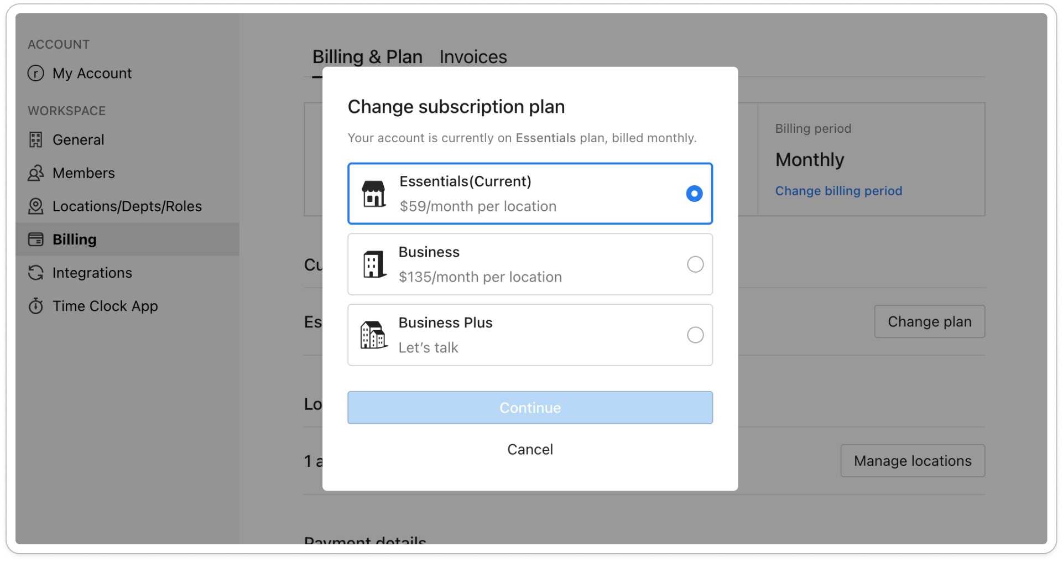
Task: Choose the Business Plus radio button
Action: click(x=695, y=335)
